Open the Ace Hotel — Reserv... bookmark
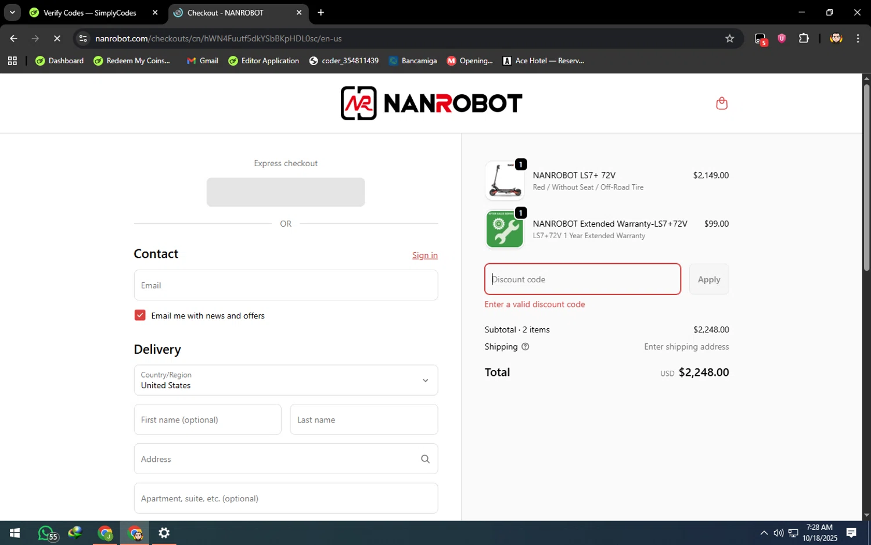 (544, 60)
